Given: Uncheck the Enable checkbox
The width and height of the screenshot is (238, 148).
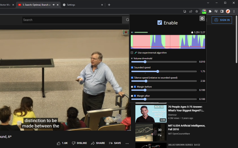Looking at the screenshot, I should pyautogui.click(x=160, y=23).
